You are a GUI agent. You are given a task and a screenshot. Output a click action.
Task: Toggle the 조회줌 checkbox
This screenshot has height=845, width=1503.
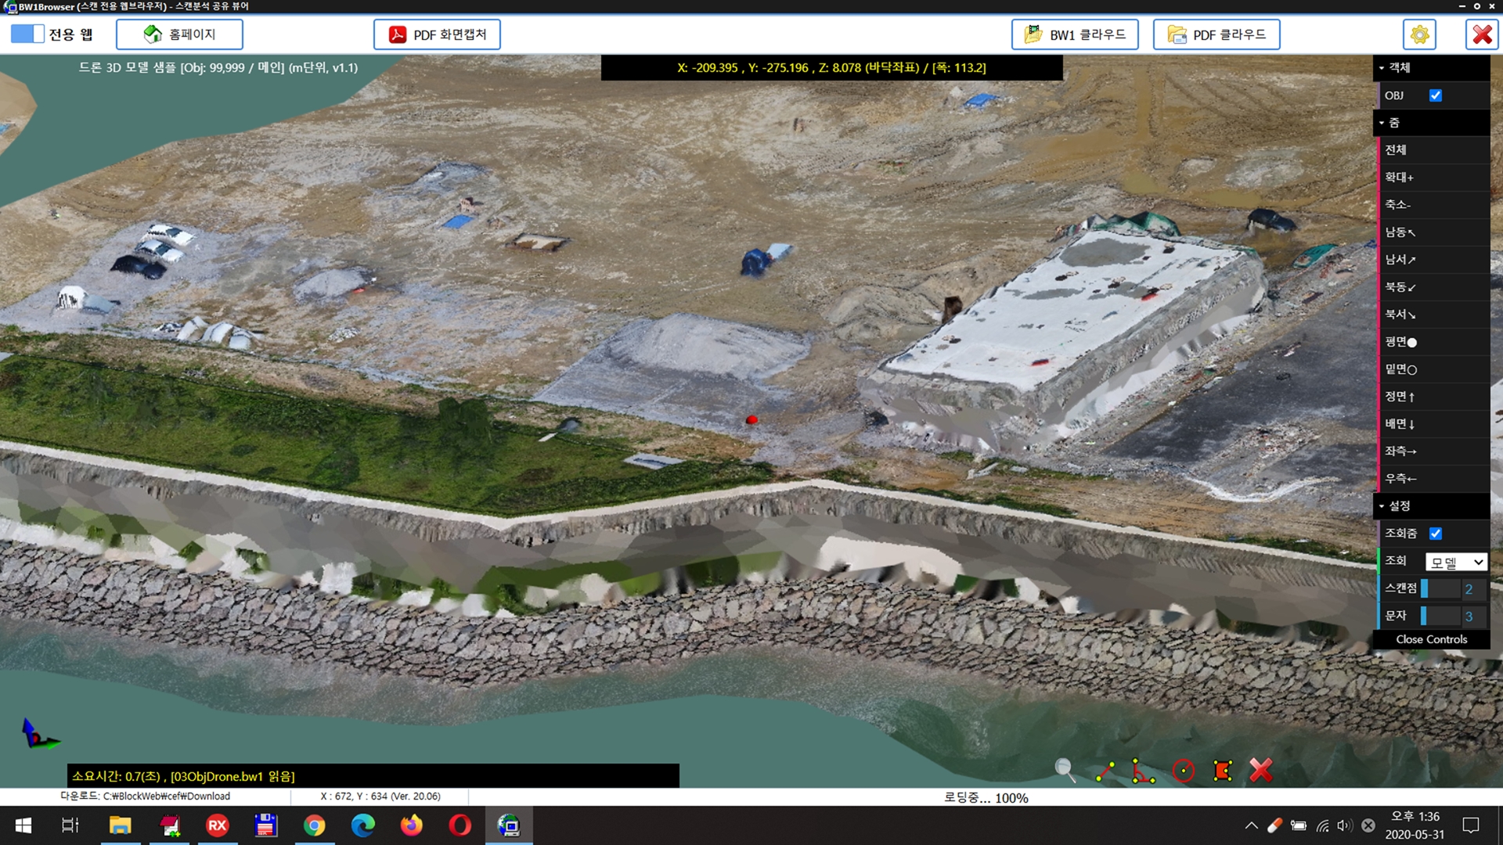1435,534
